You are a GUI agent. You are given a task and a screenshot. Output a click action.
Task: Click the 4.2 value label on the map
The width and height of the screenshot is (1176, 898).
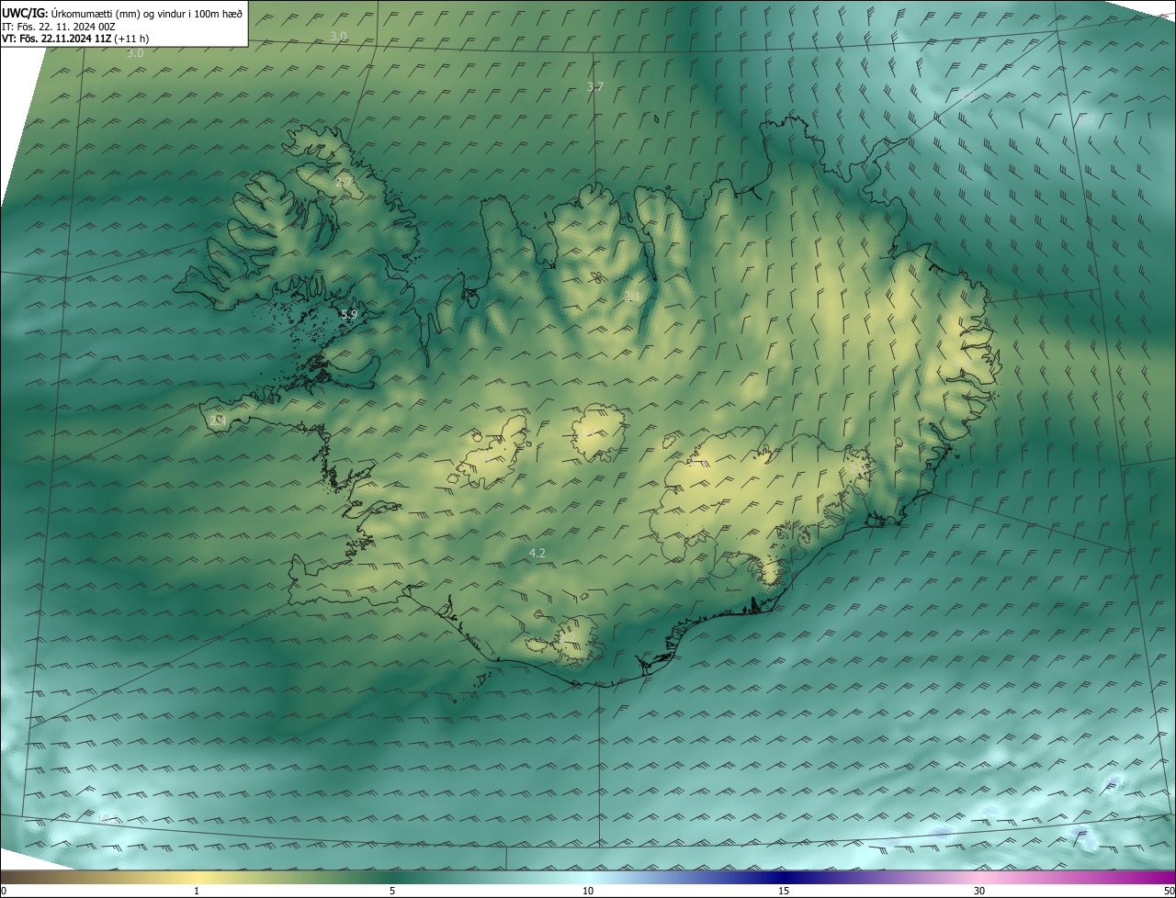[537, 553]
